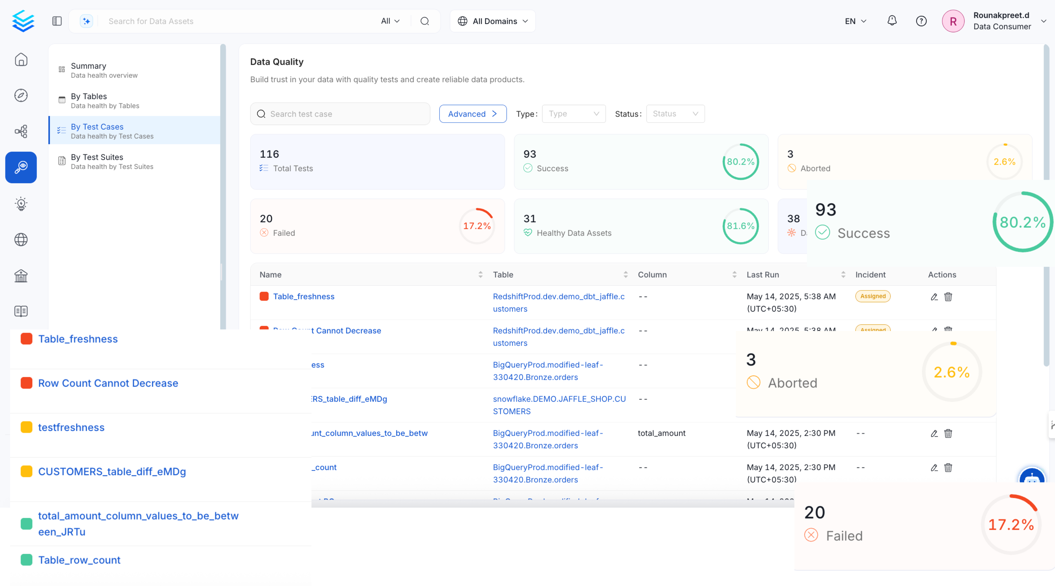Click the notification bell icon

(x=892, y=21)
